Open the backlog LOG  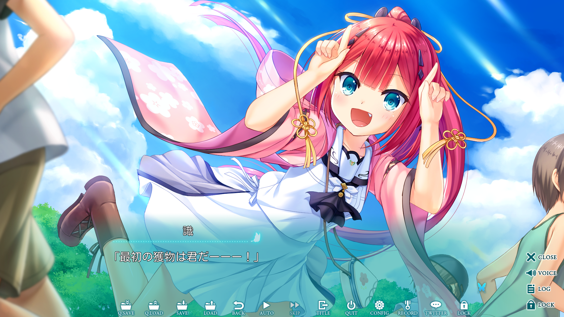[538, 289]
